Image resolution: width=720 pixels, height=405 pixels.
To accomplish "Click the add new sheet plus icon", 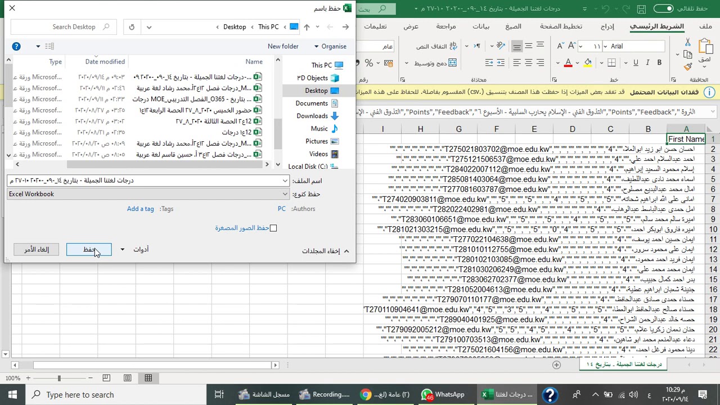I will click(x=556, y=364).
